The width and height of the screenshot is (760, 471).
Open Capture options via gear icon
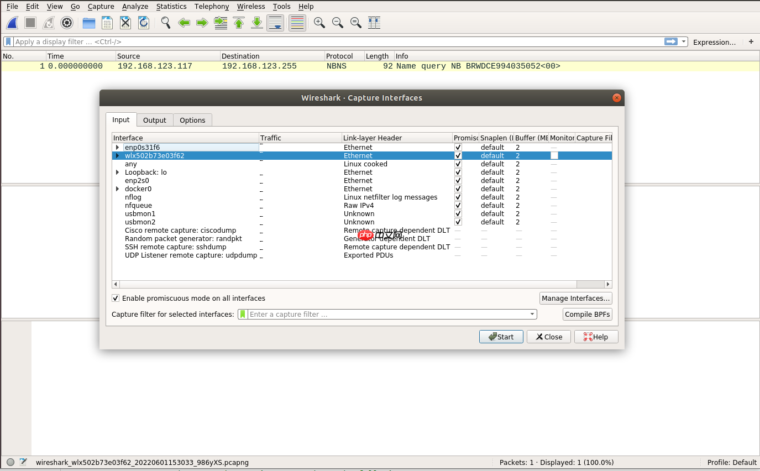click(67, 23)
